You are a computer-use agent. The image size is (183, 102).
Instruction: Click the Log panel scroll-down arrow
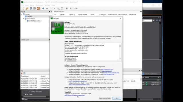(141, 88)
